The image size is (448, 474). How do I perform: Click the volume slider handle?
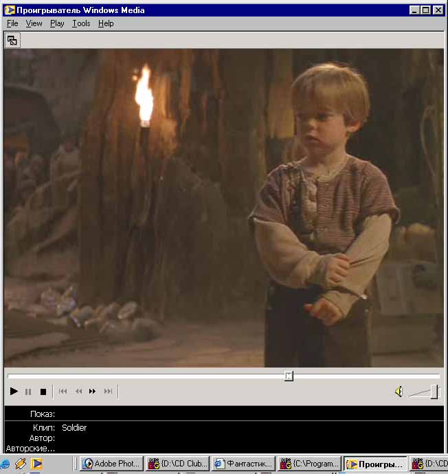point(434,392)
